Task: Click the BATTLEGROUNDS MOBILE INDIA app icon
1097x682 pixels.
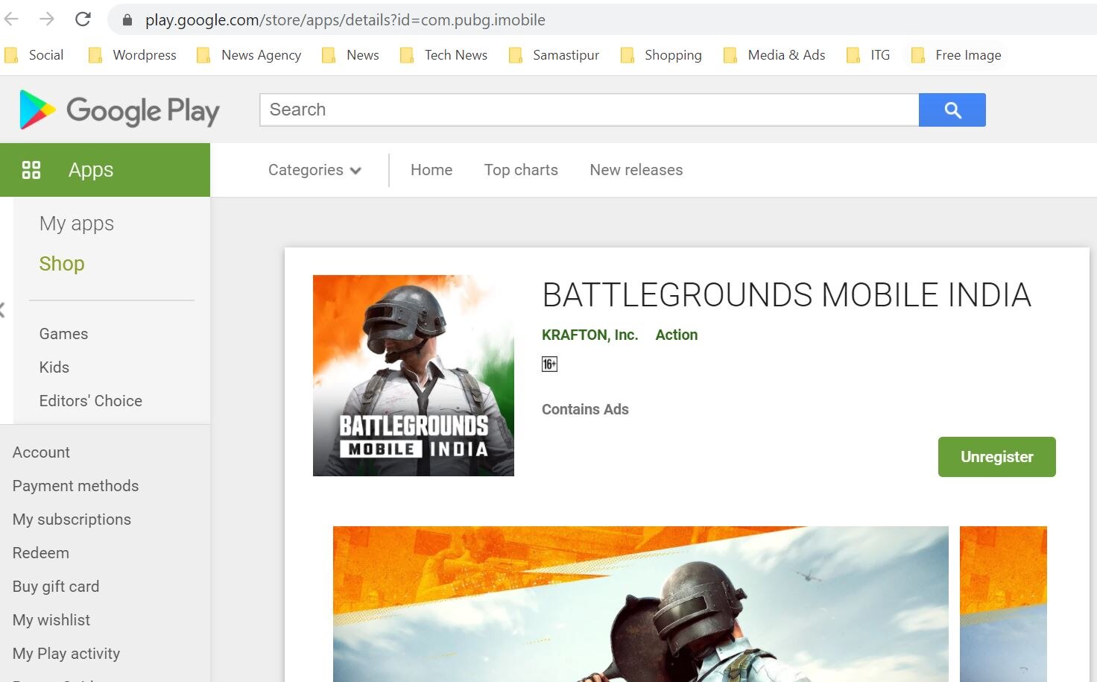Action: (413, 375)
